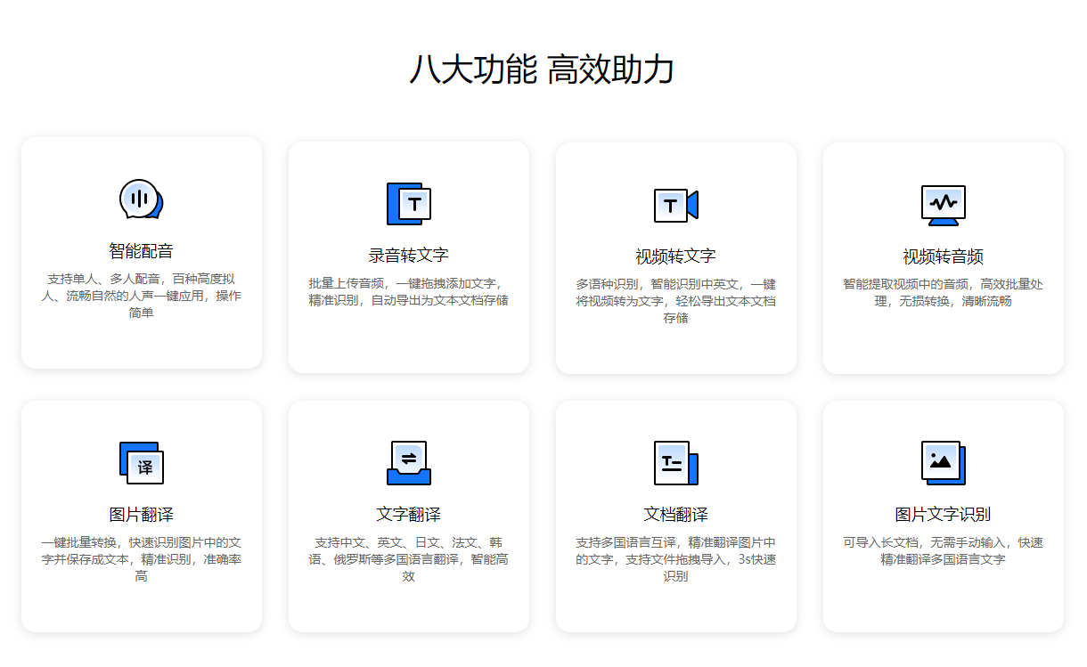Screen dimensions: 1087x667
Task: Click the 文档翻译 document icon
Action: pos(676,463)
